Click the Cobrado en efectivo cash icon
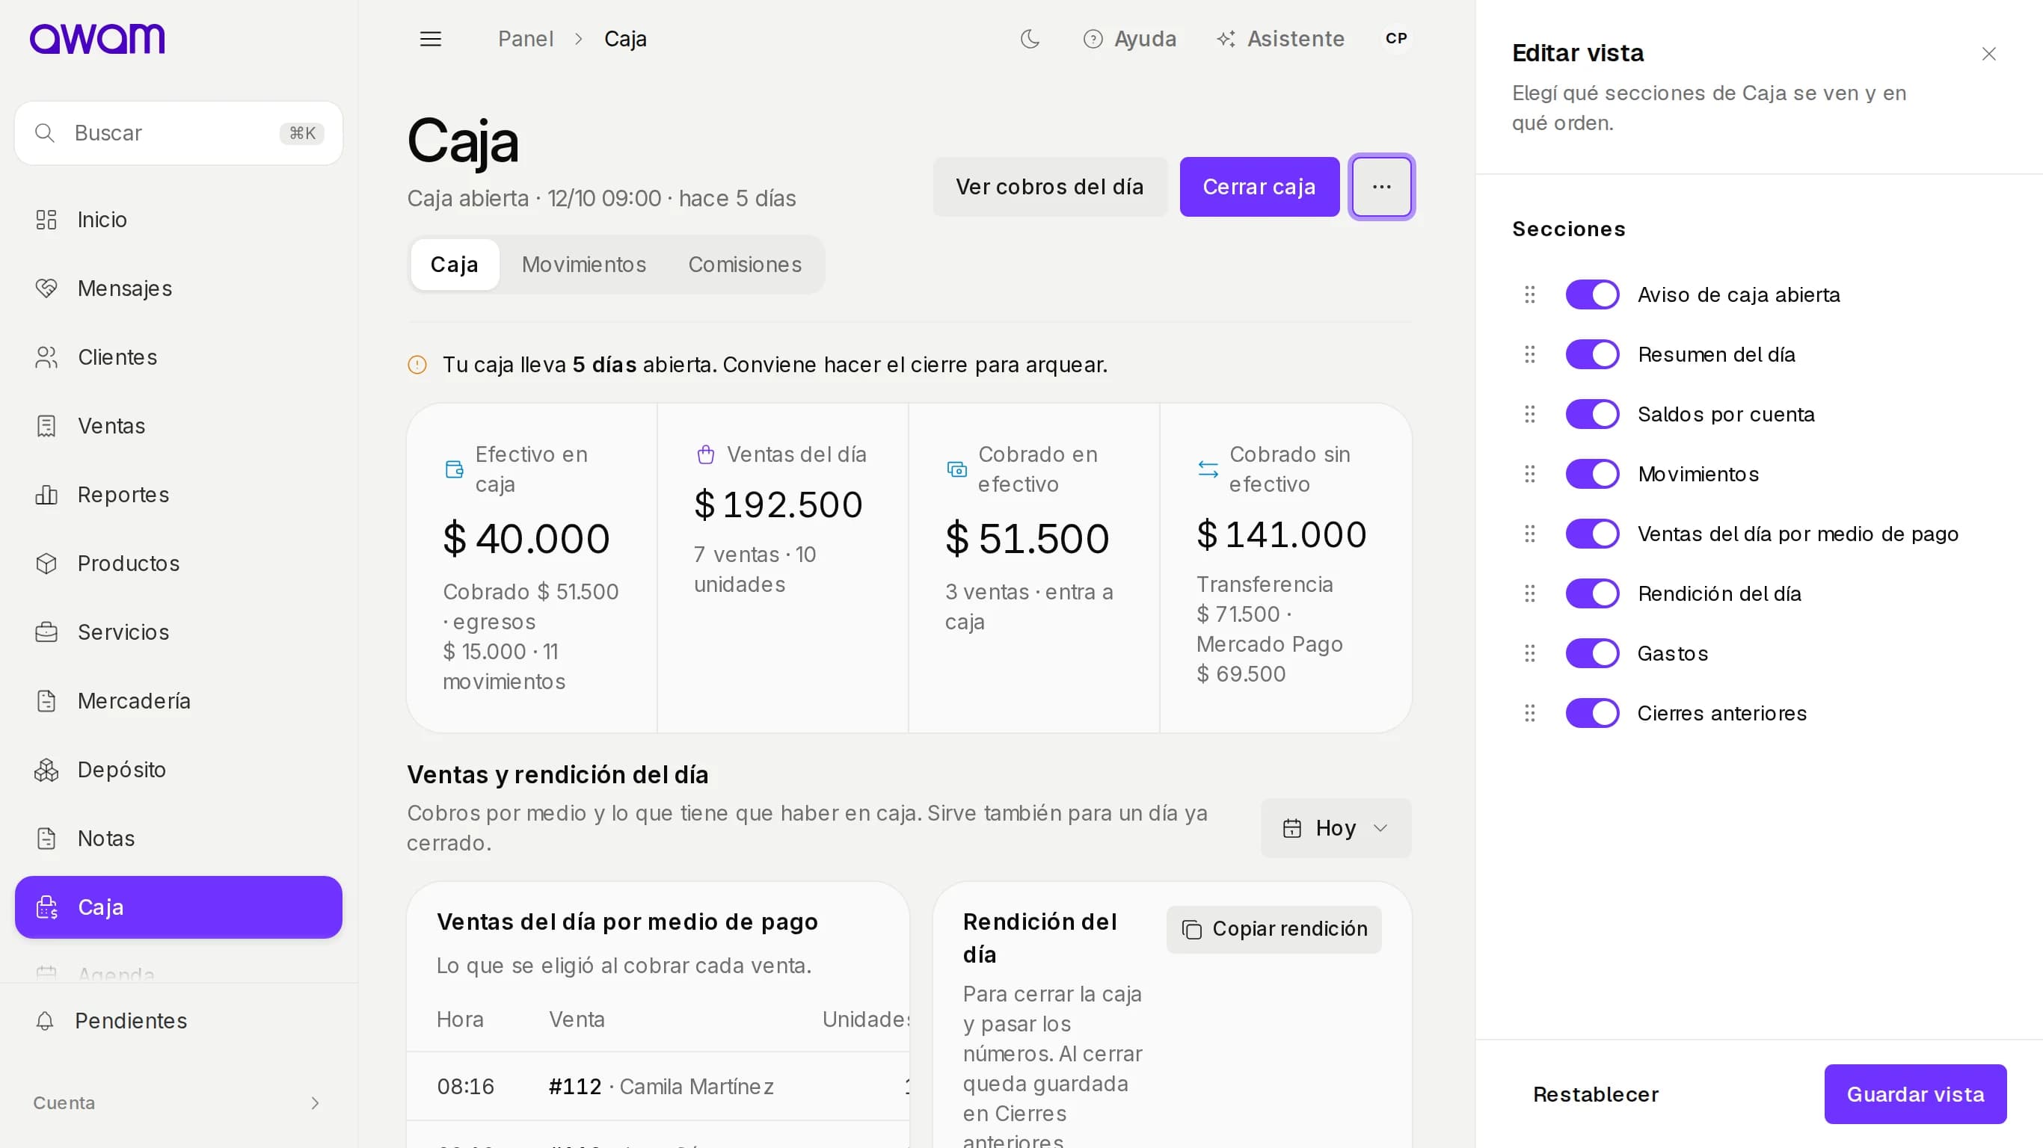This screenshot has height=1148, width=2043. pos(957,469)
